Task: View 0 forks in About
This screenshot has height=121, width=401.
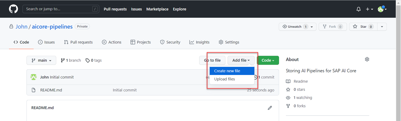Action: [x=296, y=106]
